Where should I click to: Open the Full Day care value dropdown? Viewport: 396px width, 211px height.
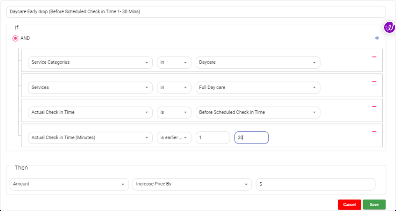pyautogui.click(x=258, y=87)
